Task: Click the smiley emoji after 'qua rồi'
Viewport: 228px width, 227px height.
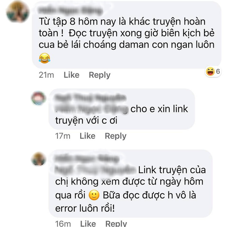Action: pos(94,195)
